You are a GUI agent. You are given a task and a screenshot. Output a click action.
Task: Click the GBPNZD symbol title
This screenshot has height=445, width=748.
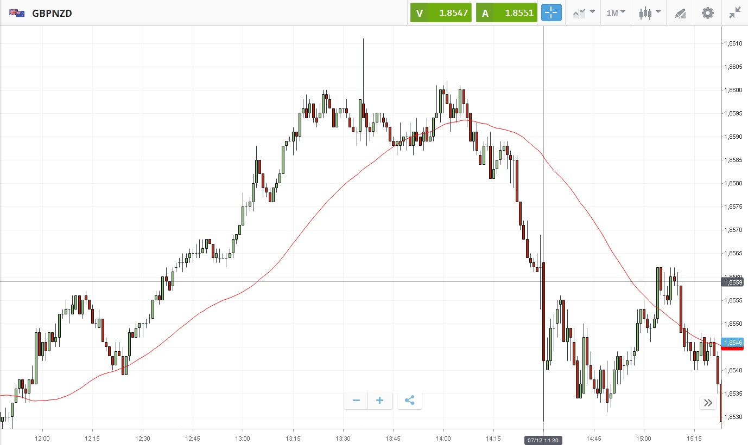click(52, 13)
